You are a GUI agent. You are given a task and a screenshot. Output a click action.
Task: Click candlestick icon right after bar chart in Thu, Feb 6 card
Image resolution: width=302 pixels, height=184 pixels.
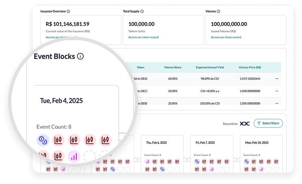click(155, 162)
